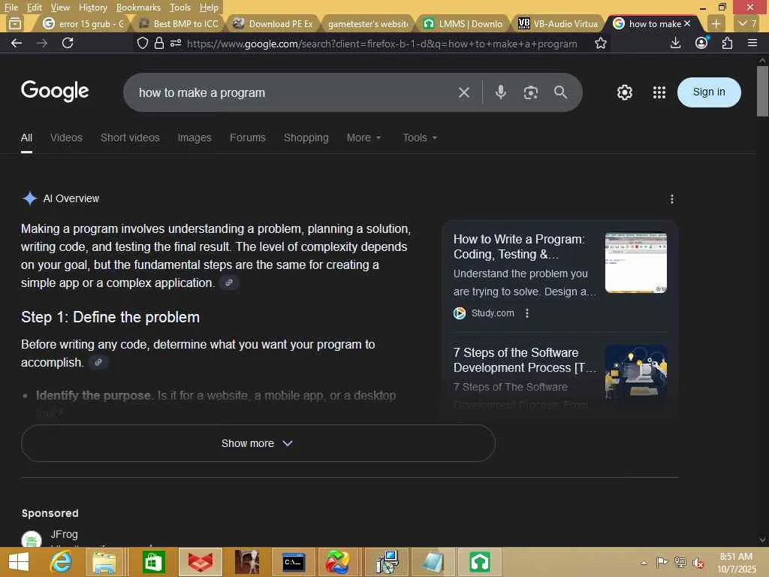Viewport: 769px width, 577px height.
Task: Expand the More search filter dropdown
Action: point(363,138)
